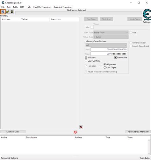The width and height of the screenshot is (151, 160).
Task: Click the open cheat table folder icon
Action: tap(8, 11)
